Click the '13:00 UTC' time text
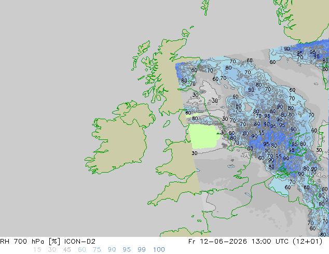Viewport: 329px width, 254px height. (x=270, y=242)
